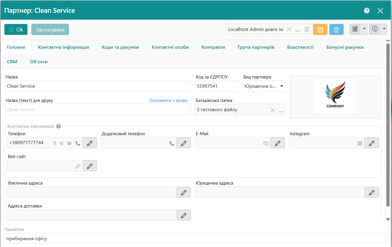Viewport: 392px width, 247px height.
Task: Click the Застосувати button
Action: [50, 29]
